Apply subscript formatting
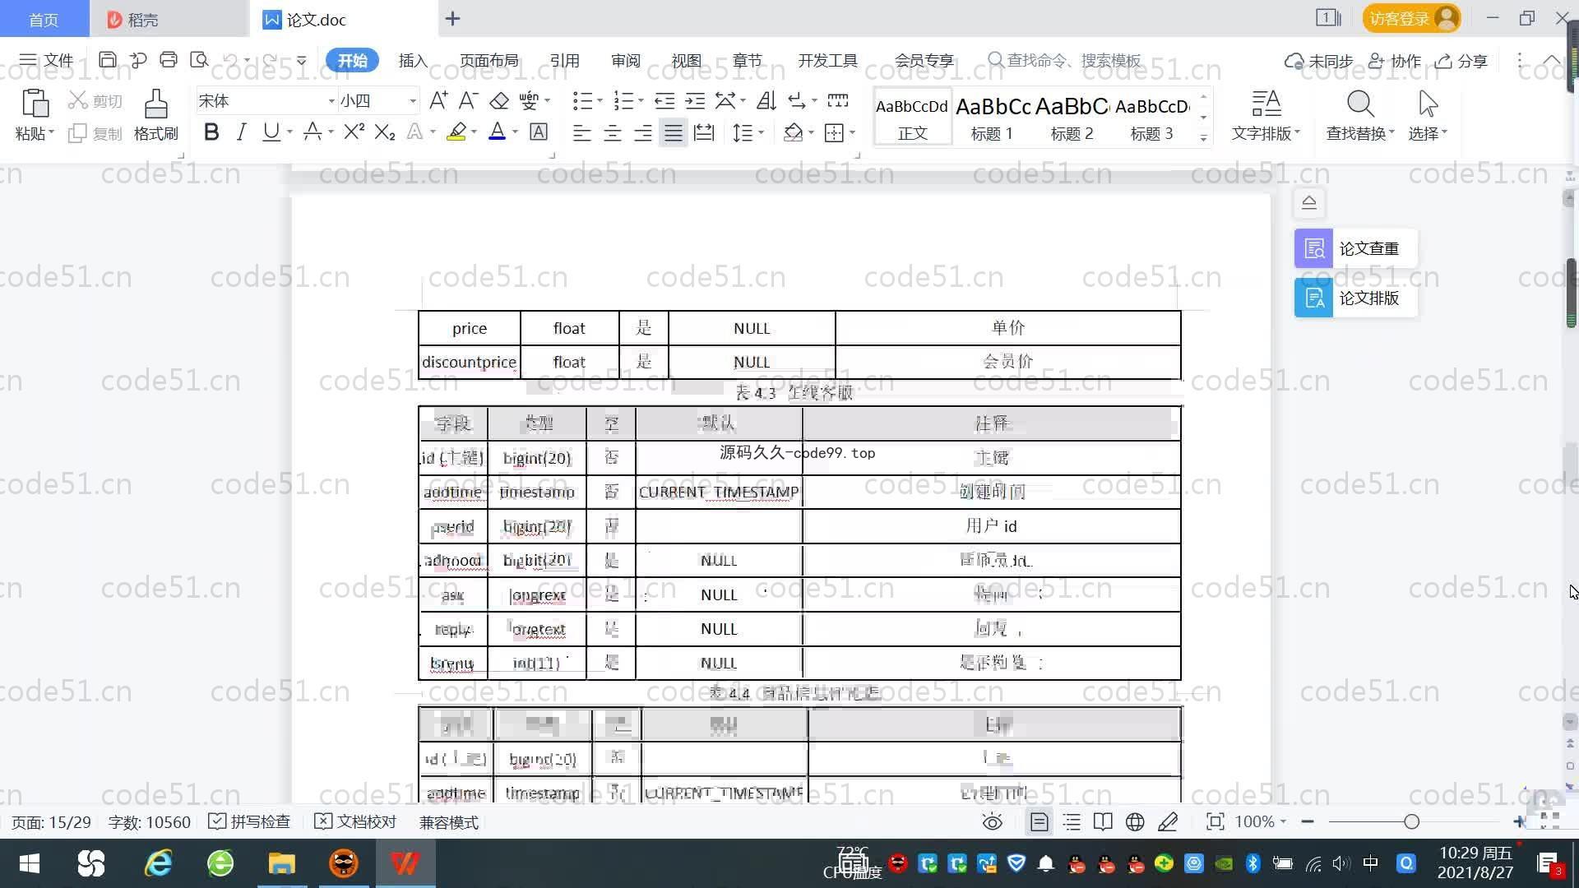The height and width of the screenshot is (888, 1579). (385, 132)
